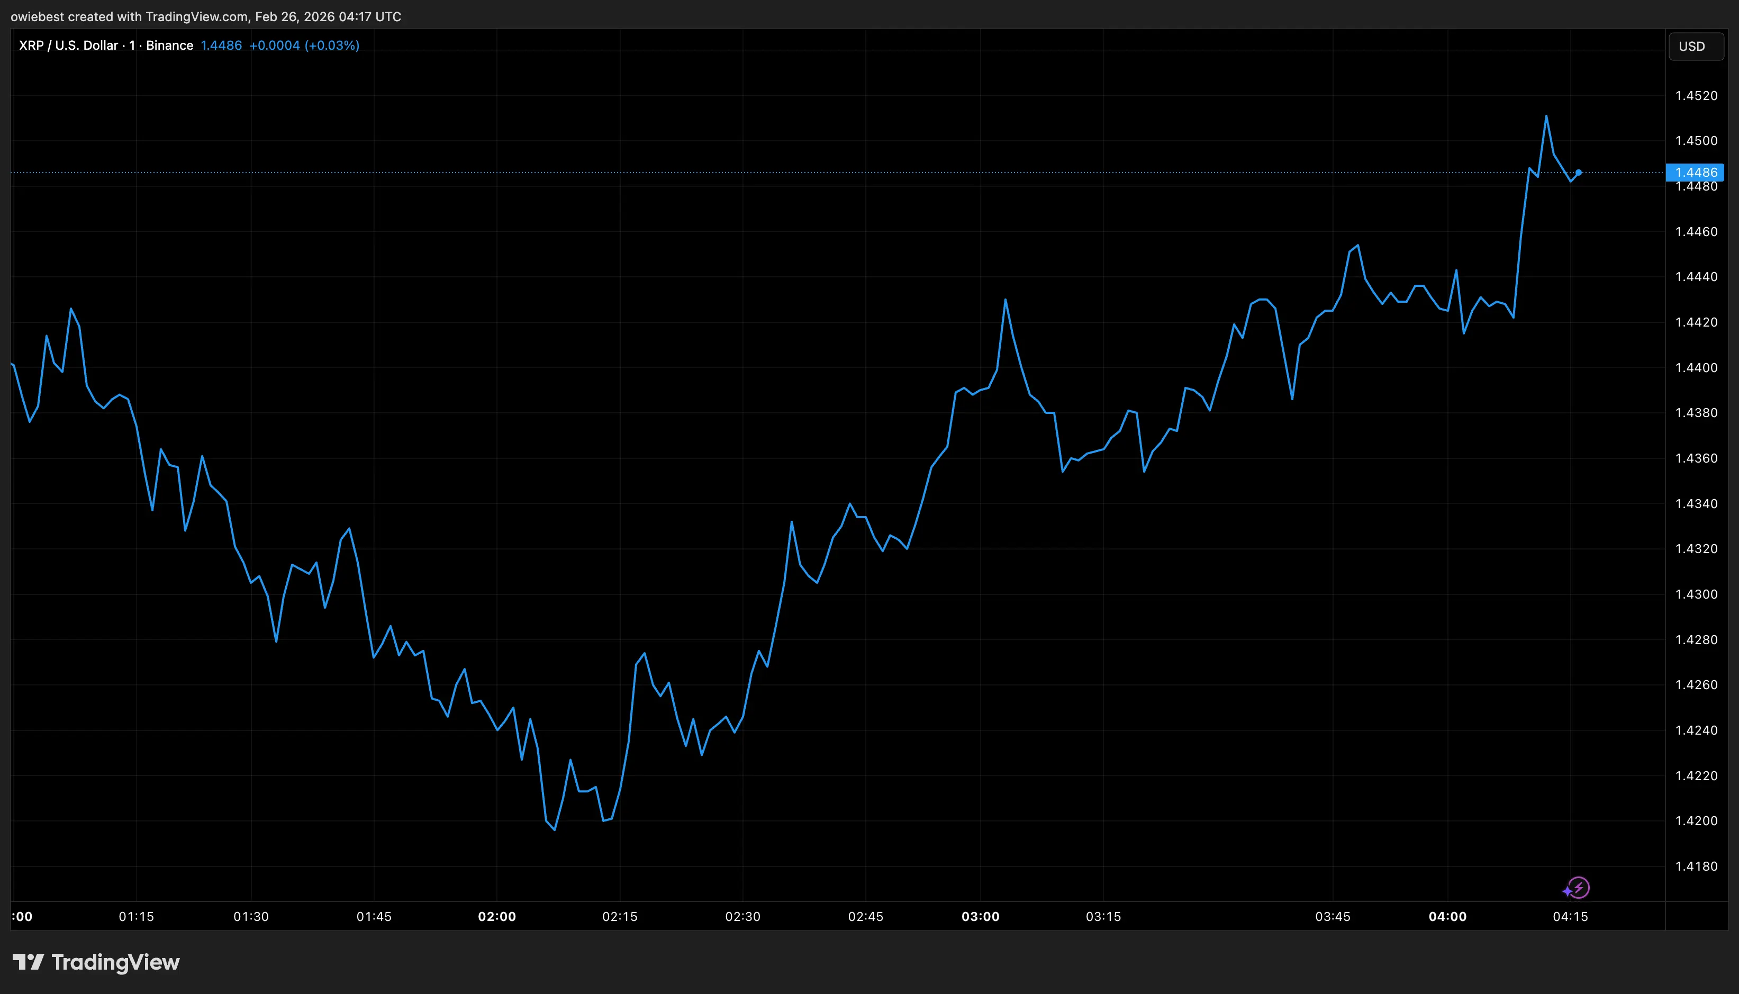
Task: Select the 04:00 label on time axis
Action: pos(1447,916)
